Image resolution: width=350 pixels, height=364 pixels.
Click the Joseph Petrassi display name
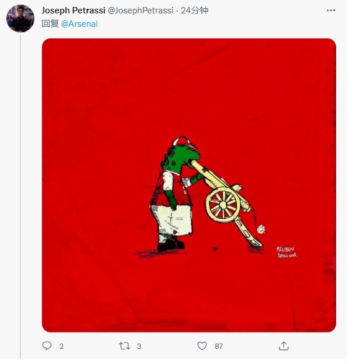tap(73, 10)
